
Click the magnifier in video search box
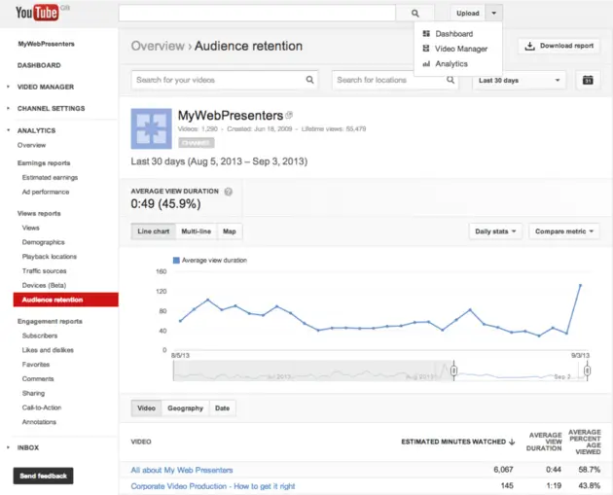[309, 80]
